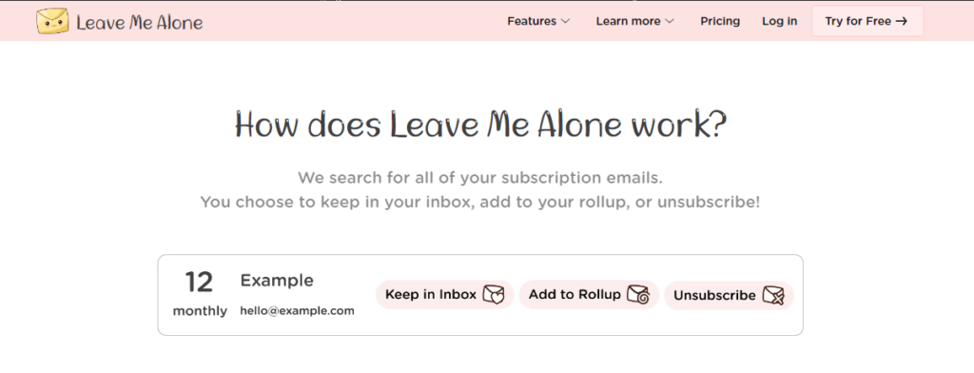Click the 12 monthly email count

(x=200, y=295)
